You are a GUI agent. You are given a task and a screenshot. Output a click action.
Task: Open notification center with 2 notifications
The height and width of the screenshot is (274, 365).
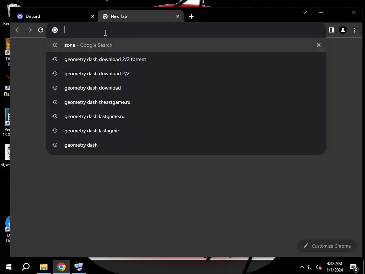pos(354,267)
